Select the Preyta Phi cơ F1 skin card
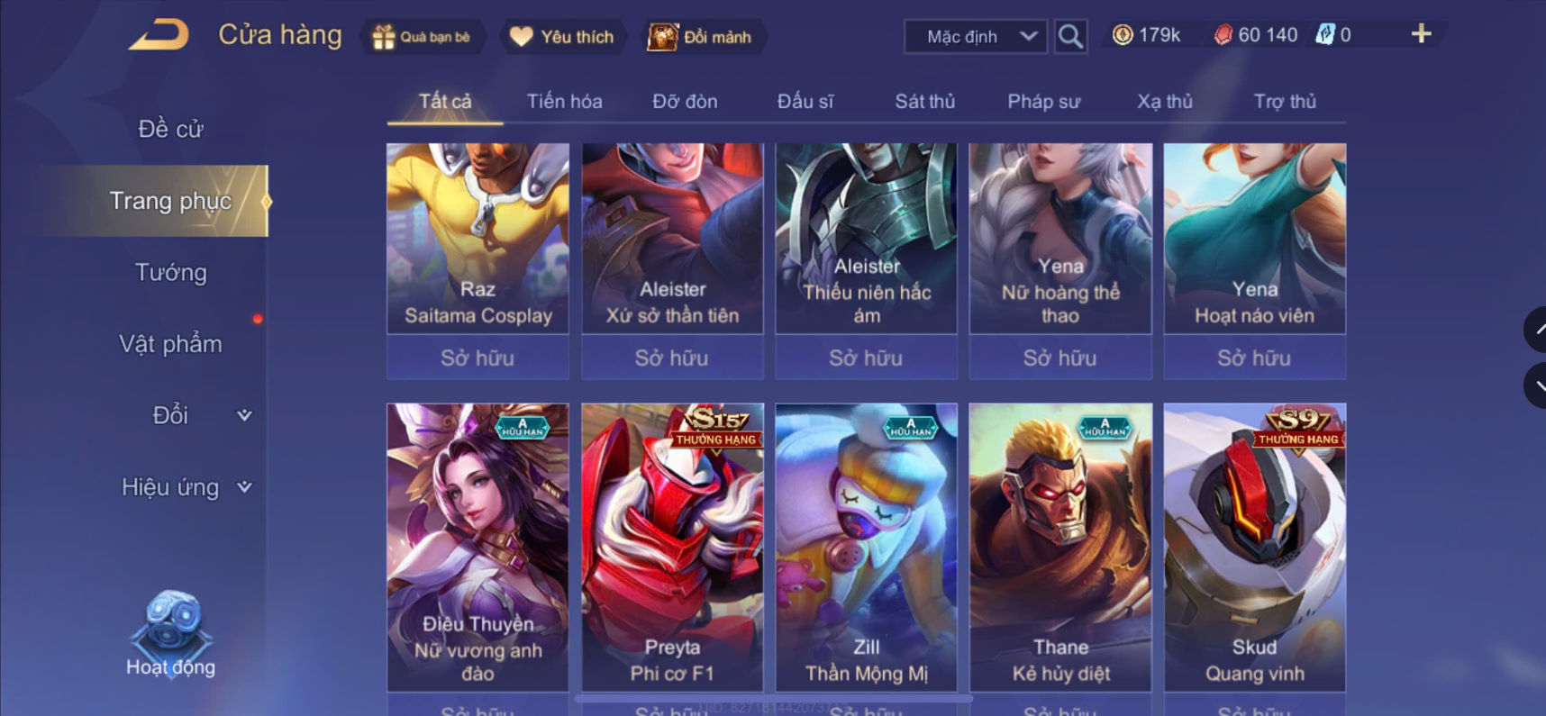 (x=672, y=548)
